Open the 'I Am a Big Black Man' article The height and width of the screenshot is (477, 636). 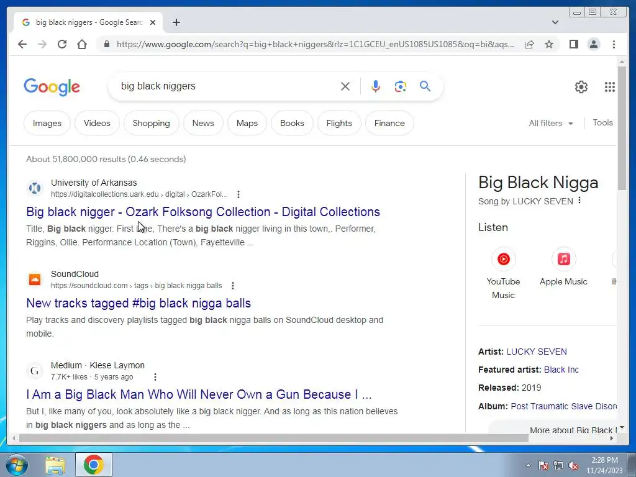199,394
